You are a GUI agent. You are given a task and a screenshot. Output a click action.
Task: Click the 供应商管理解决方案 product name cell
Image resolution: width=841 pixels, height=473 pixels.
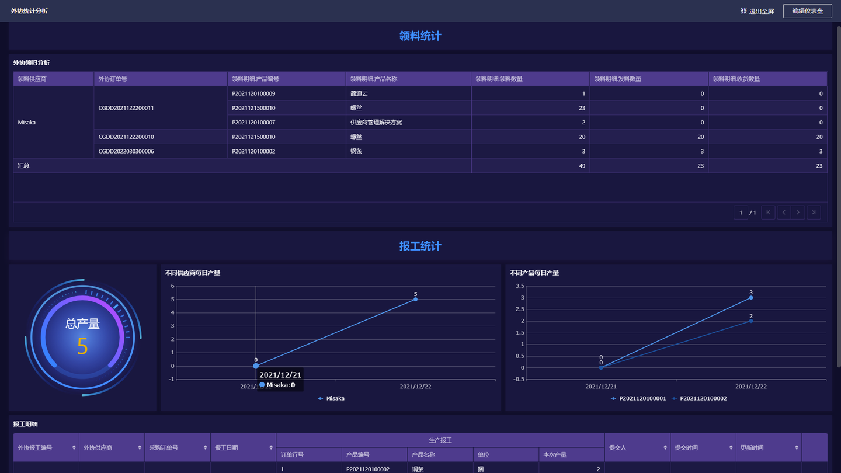pos(408,122)
